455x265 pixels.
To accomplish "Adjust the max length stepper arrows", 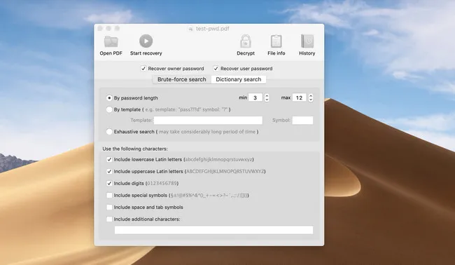I will [x=311, y=97].
